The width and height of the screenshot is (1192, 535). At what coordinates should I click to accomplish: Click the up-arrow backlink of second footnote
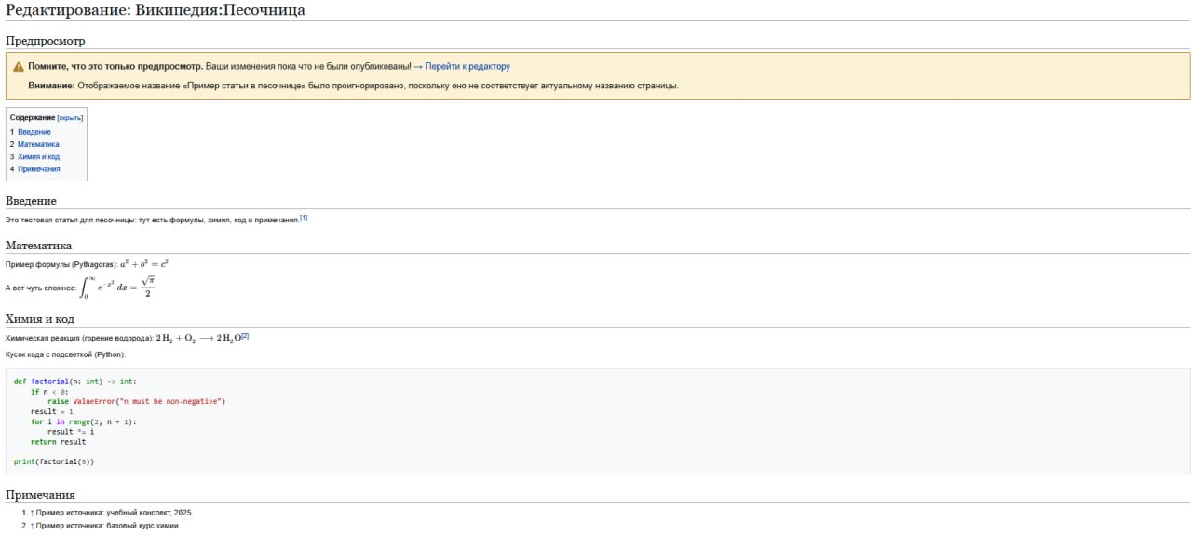(32, 526)
